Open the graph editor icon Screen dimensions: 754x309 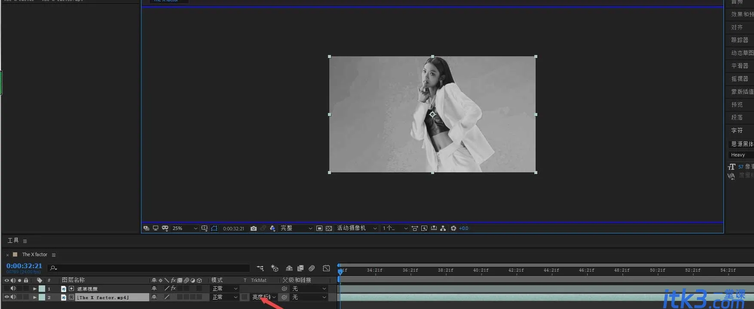(327, 268)
